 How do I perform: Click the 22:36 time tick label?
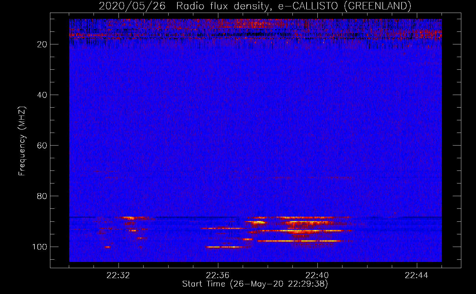click(218, 275)
